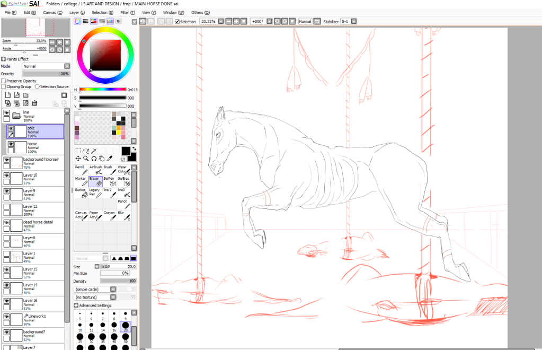
Task: Pick the Blur tool
Action: pos(123,216)
